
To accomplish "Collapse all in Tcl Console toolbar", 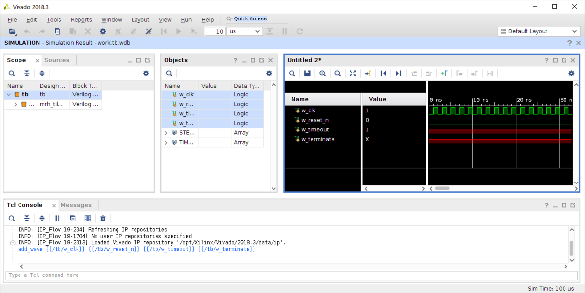I will click(27, 219).
